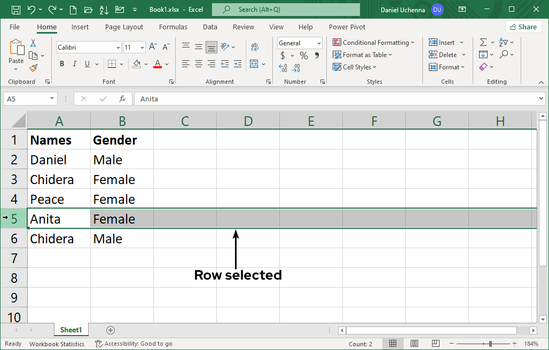Viewport: 549px width, 350px height.
Task: Click Insert Function fx icon
Action: click(x=122, y=99)
